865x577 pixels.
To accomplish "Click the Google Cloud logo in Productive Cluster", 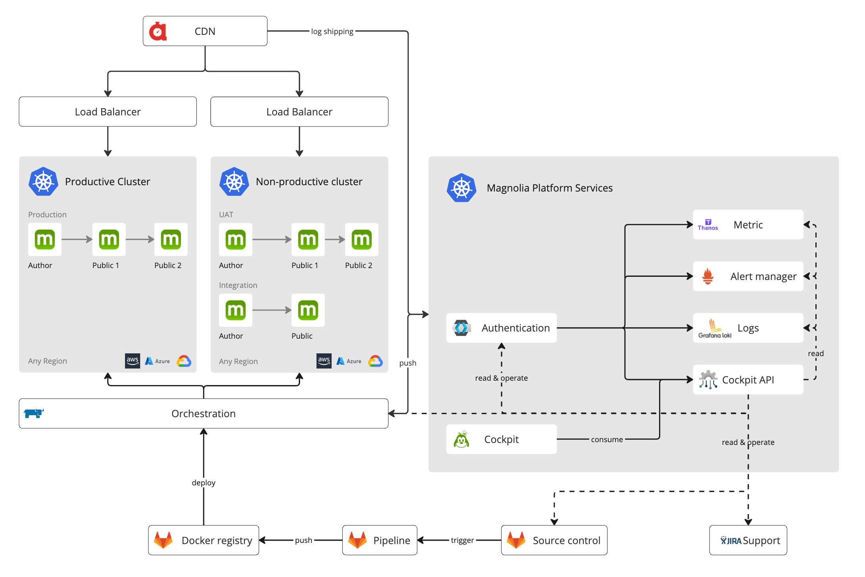I will 184,361.
